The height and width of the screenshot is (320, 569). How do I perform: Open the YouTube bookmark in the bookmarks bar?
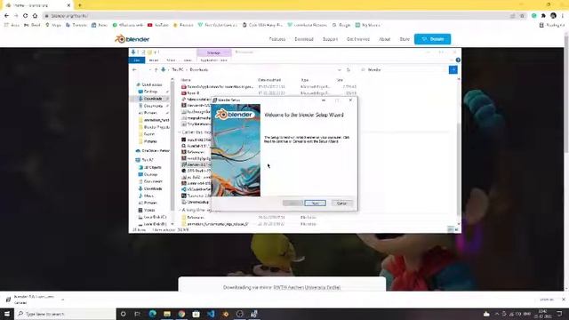tap(158, 25)
